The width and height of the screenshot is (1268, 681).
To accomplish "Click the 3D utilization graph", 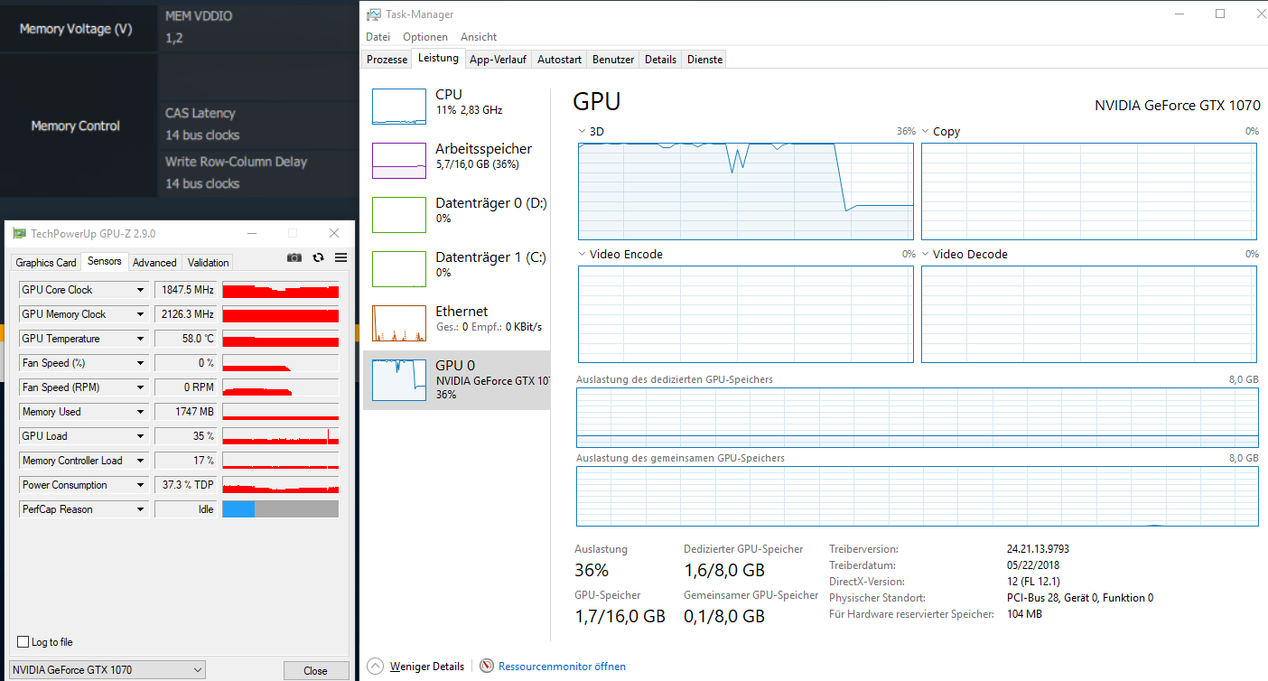I will [746, 191].
